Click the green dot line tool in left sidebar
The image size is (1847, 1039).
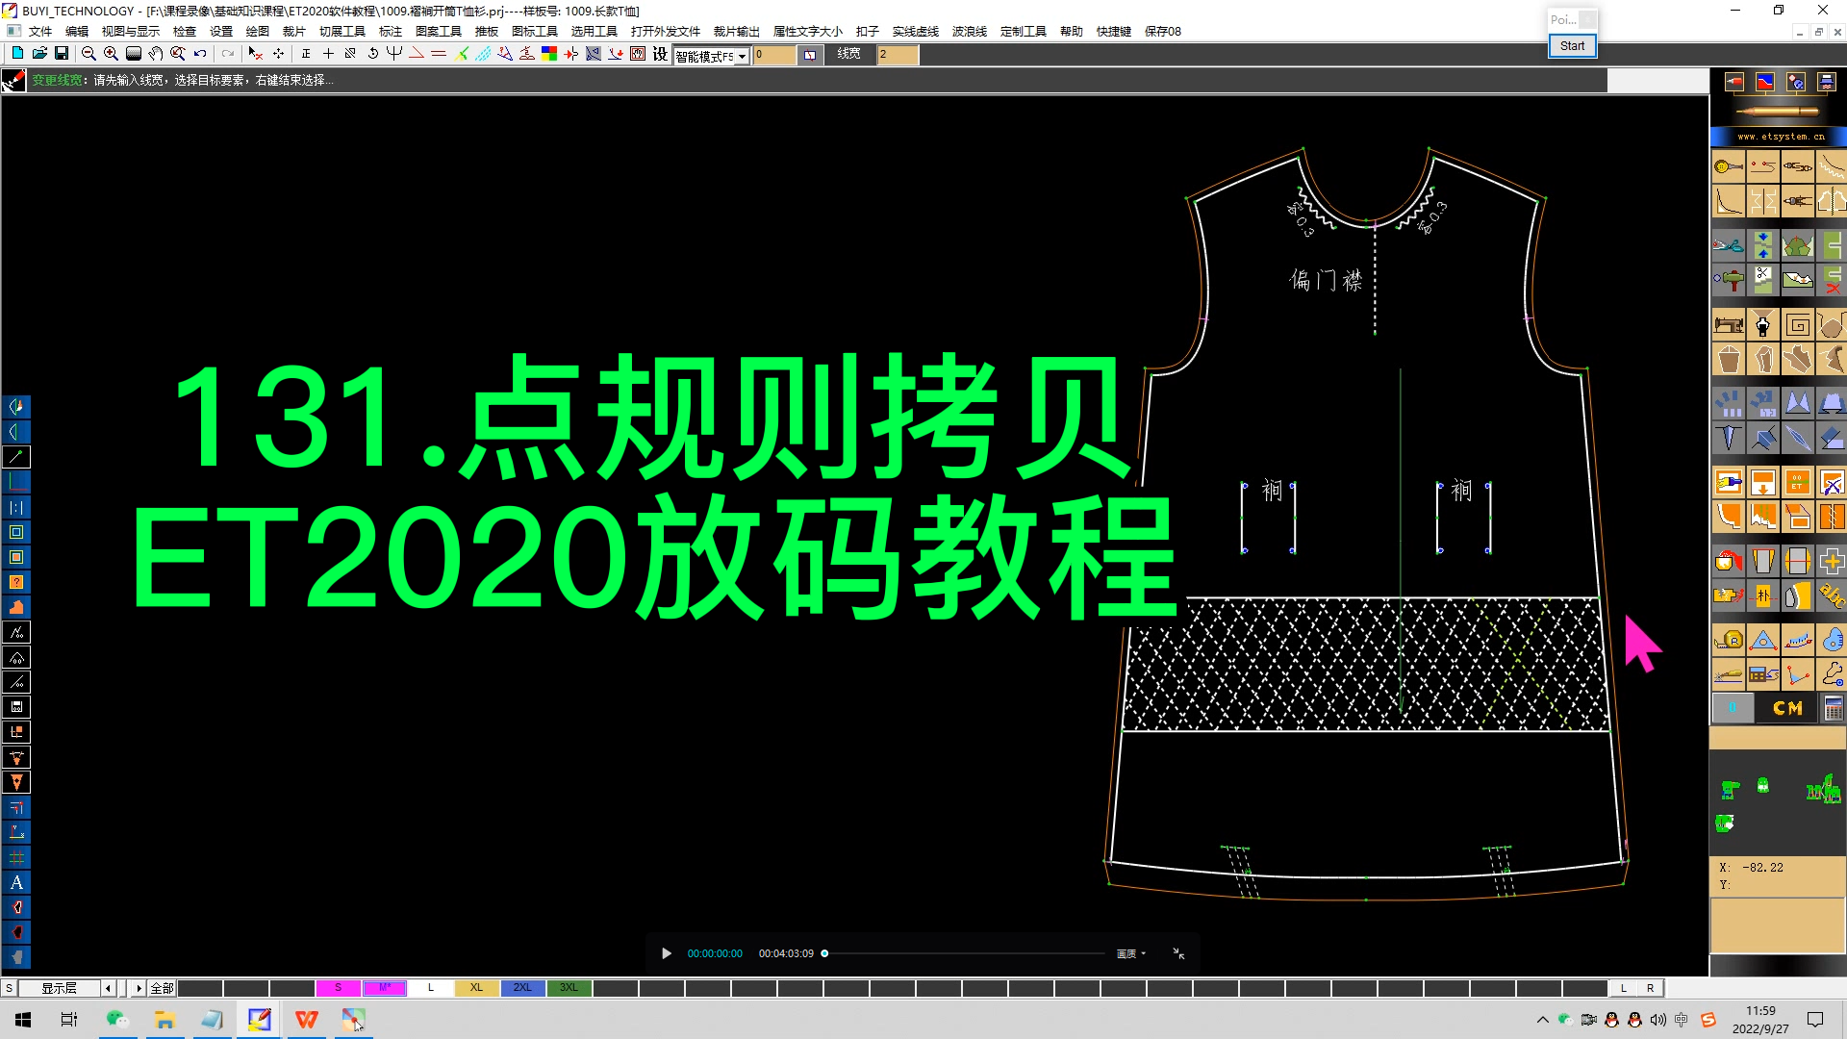click(16, 457)
